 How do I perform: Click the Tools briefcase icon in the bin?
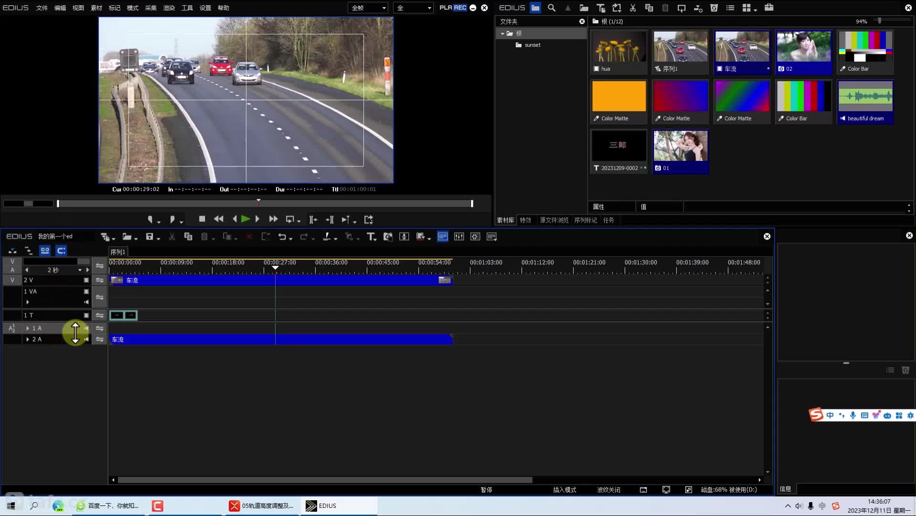(769, 8)
